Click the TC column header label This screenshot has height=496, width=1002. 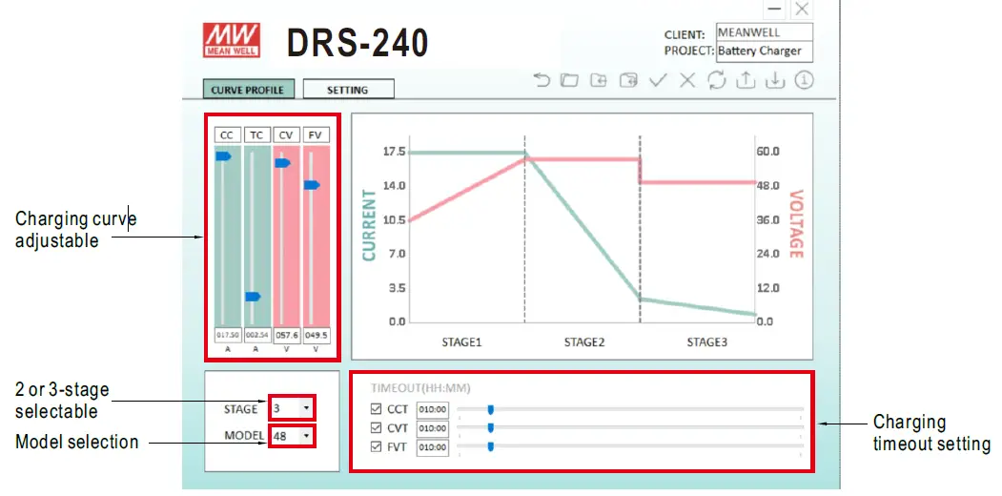coord(256,134)
